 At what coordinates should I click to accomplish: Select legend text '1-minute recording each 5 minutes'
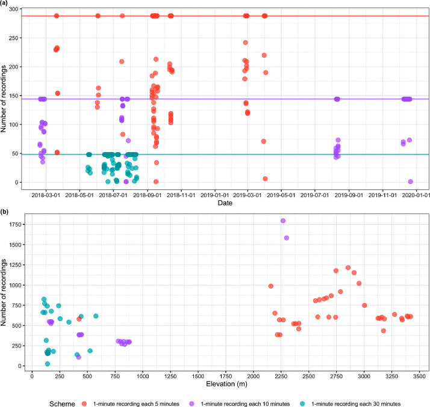(x=136, y=404)
